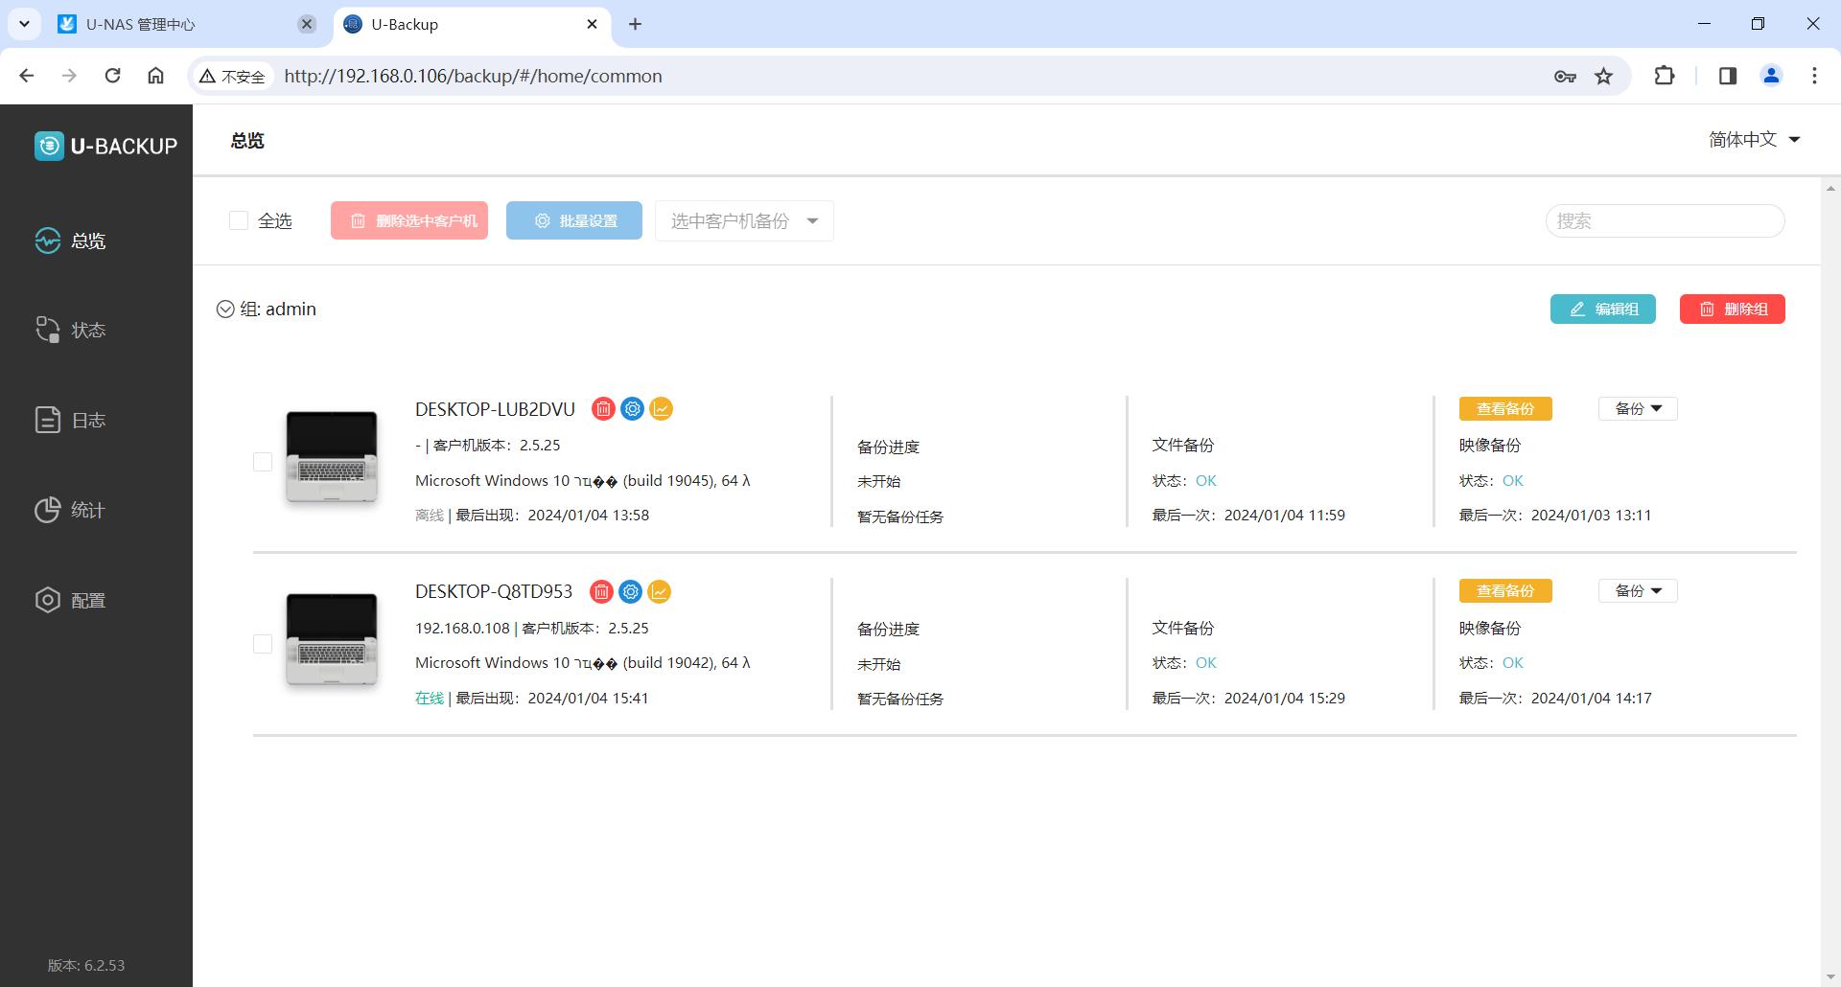Click inside the 搜索 search field
1841x987 pixels.
pos(1664,220)
